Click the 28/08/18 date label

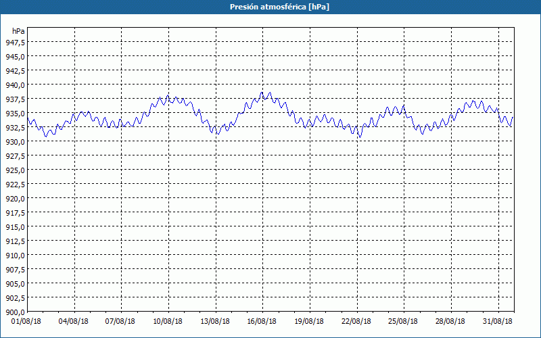450,321
